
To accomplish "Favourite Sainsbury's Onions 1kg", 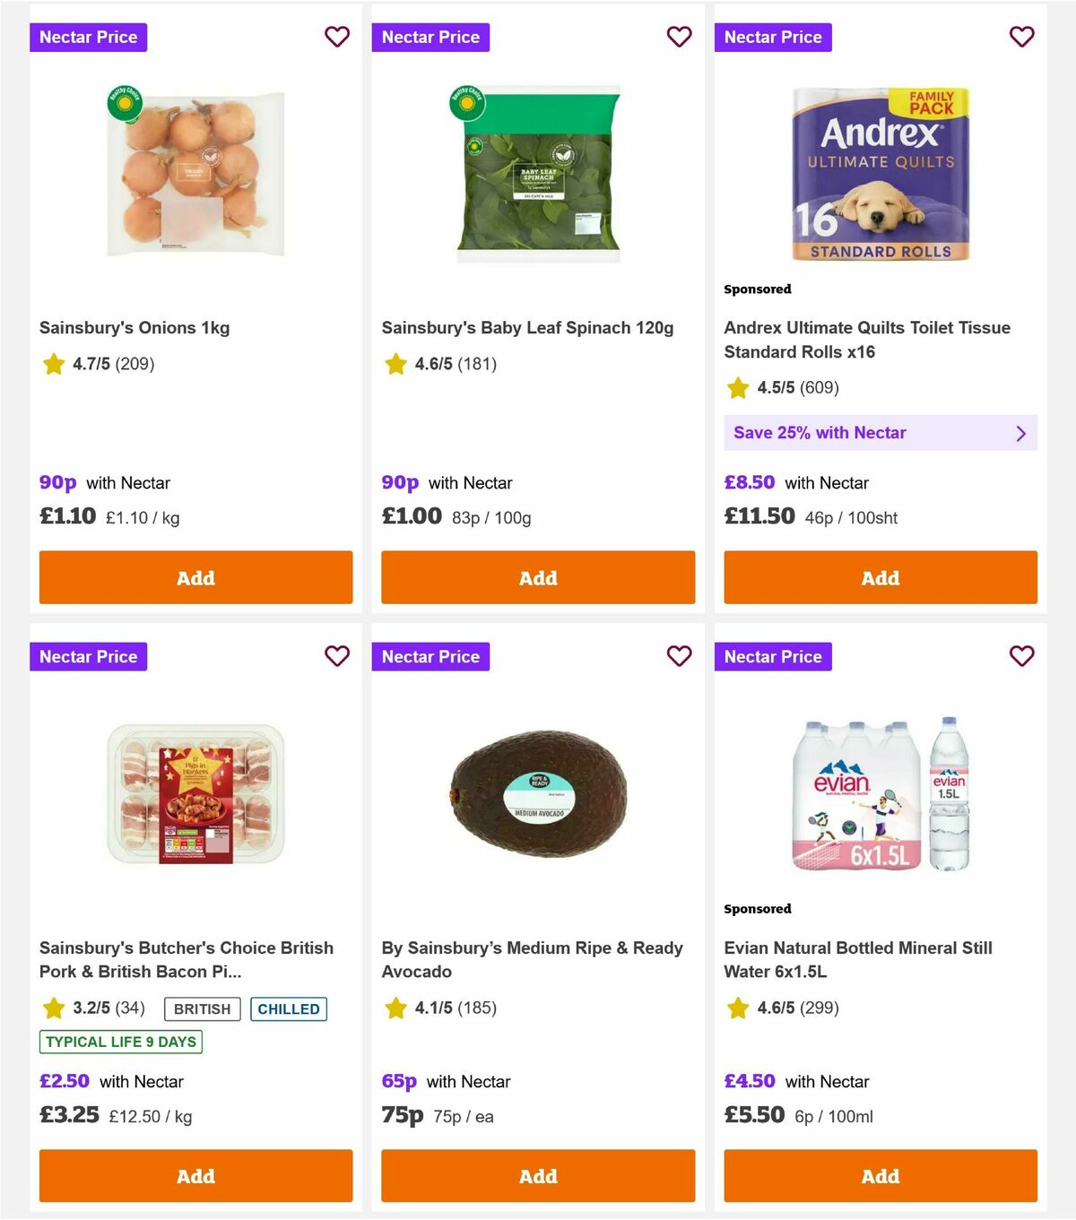I will tap(337, 37).
